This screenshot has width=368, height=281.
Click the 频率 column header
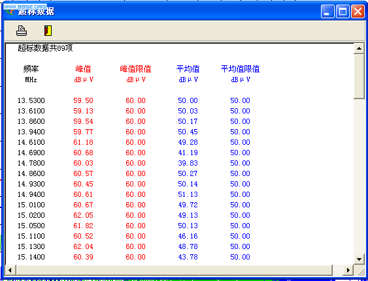pyautogui.click(x=31, y=69)
